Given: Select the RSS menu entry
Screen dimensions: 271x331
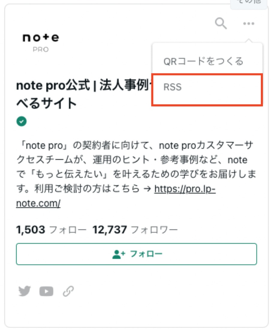Looking at the screenshot, I should (x=207, y=87).
